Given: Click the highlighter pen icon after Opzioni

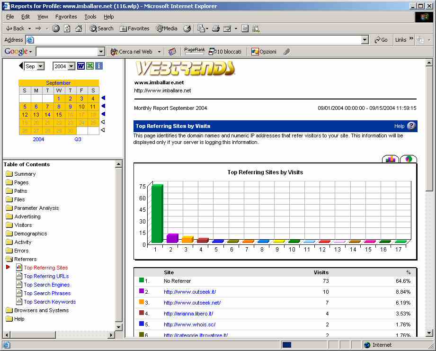Looking at the screenshot, I should pos(287,52).
